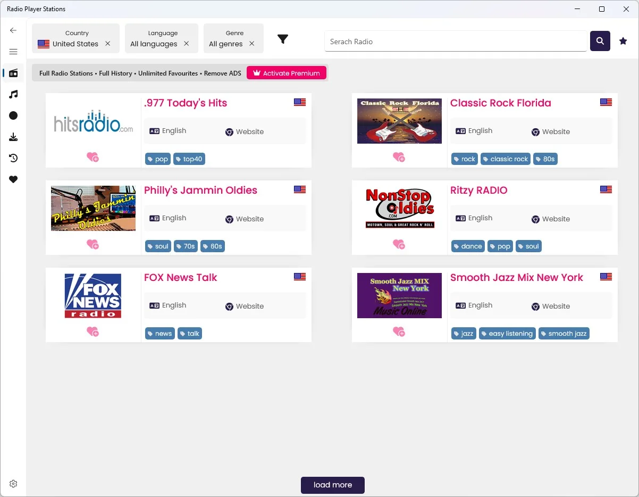Clear the All languages filter
Viewport: 639px width, 497px height.
(x=187, y=44)
